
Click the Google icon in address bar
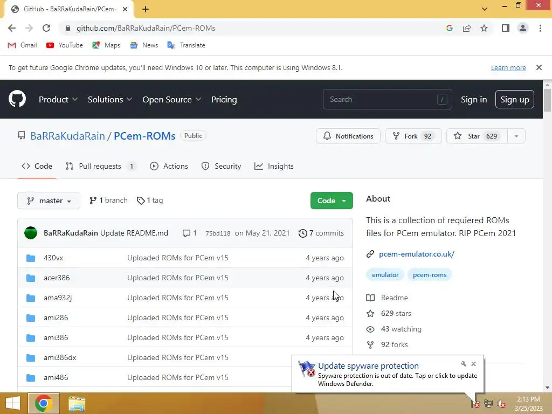tap(449, 28)
